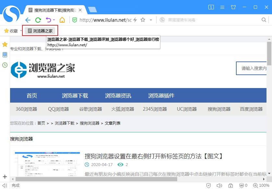This screenshot has height=189, width=272.
Task: Click the Sogou browser logo avatar
Action: [11, 14]
